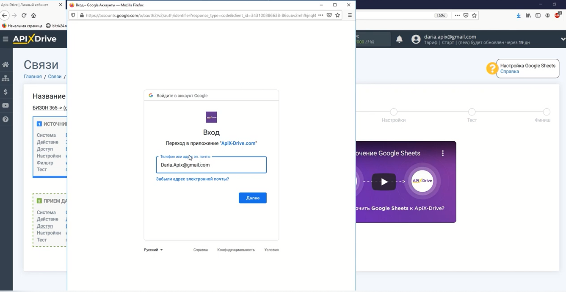566x292 pixels.
Task: Bookmark the Google sign-in page with star
Action: (x=337, y=15)
